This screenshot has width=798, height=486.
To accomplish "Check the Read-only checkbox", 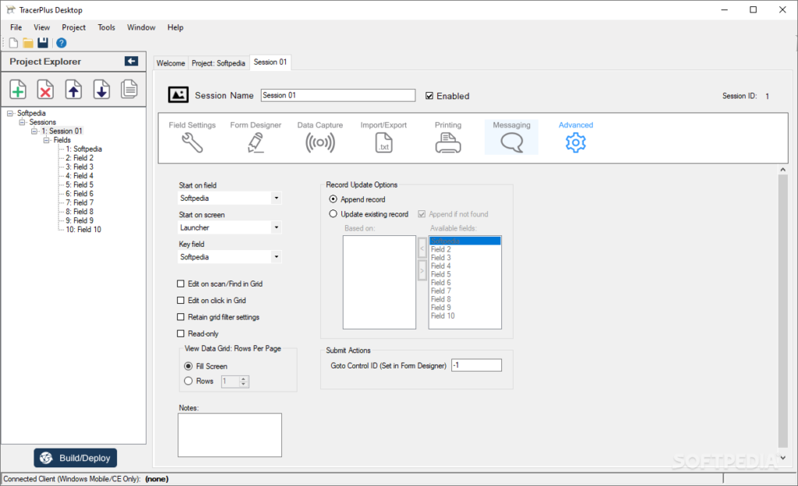I will (181, 333).
